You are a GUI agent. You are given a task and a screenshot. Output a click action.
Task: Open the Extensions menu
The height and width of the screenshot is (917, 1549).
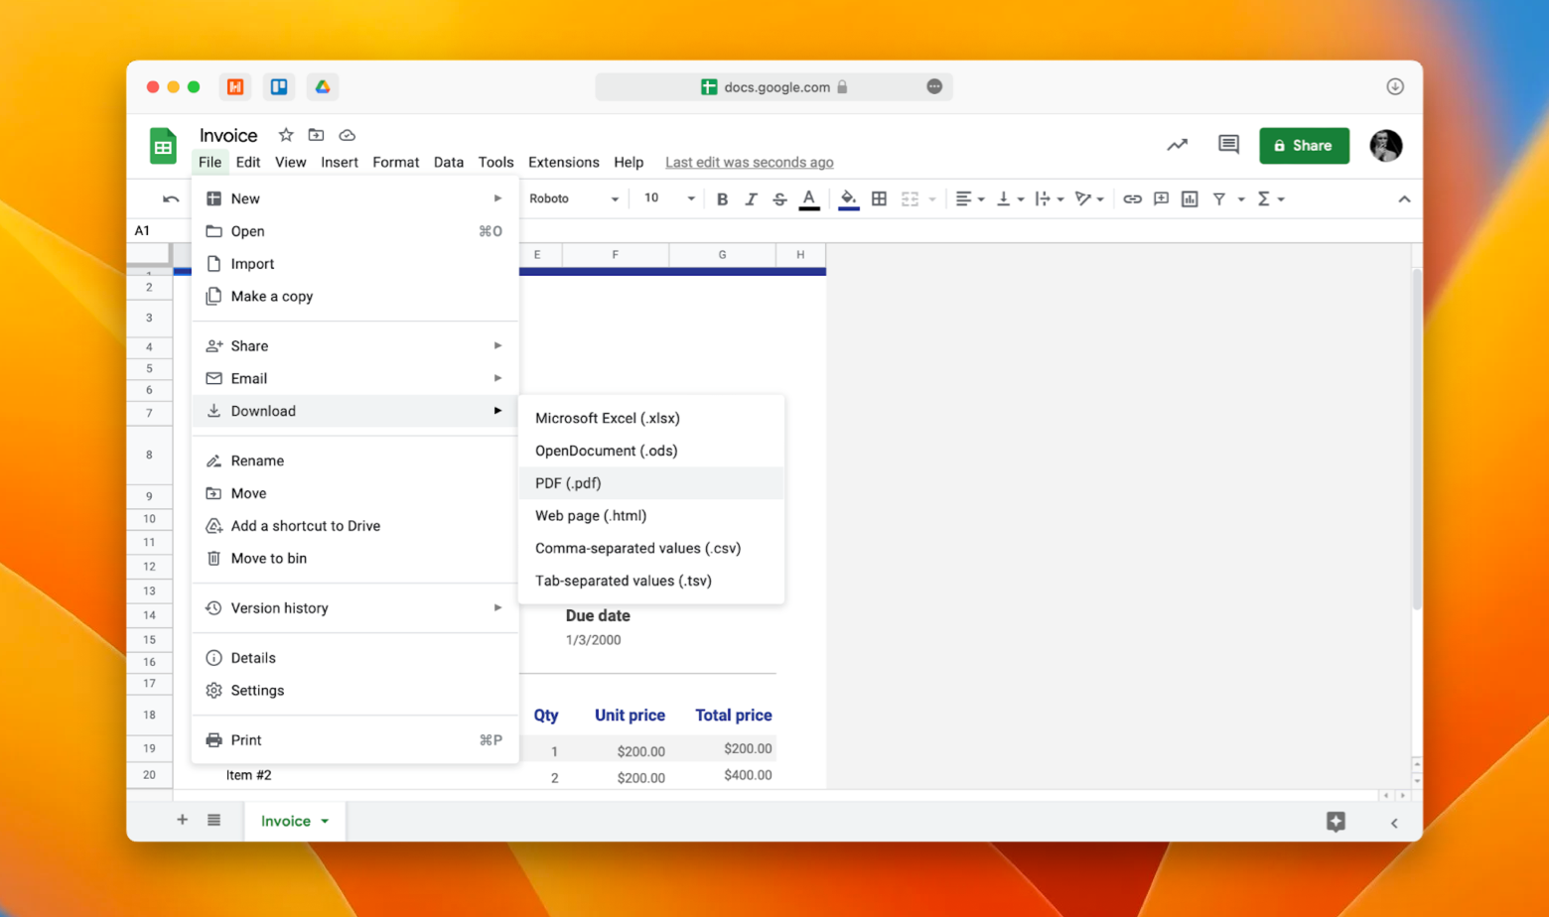coord(563,162)
